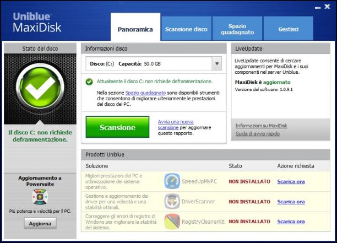The image size is (337, 243).
Task: Open the Informazioni su MaxiDisk link
Action: 262,126
